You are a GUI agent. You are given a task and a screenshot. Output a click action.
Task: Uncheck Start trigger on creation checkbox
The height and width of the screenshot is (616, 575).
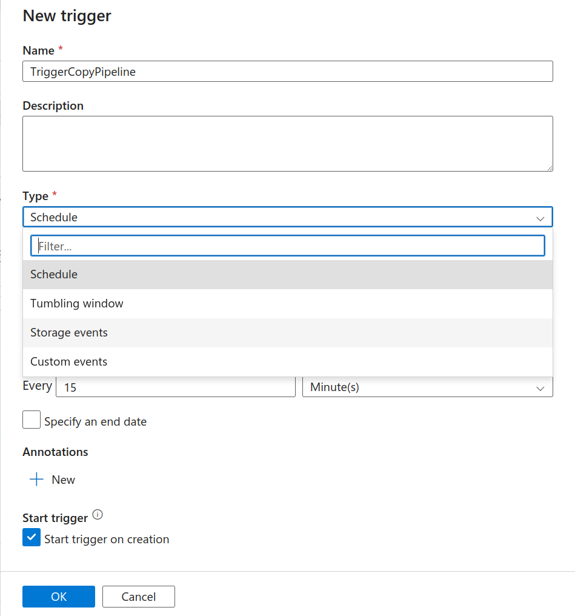(32, 537)
